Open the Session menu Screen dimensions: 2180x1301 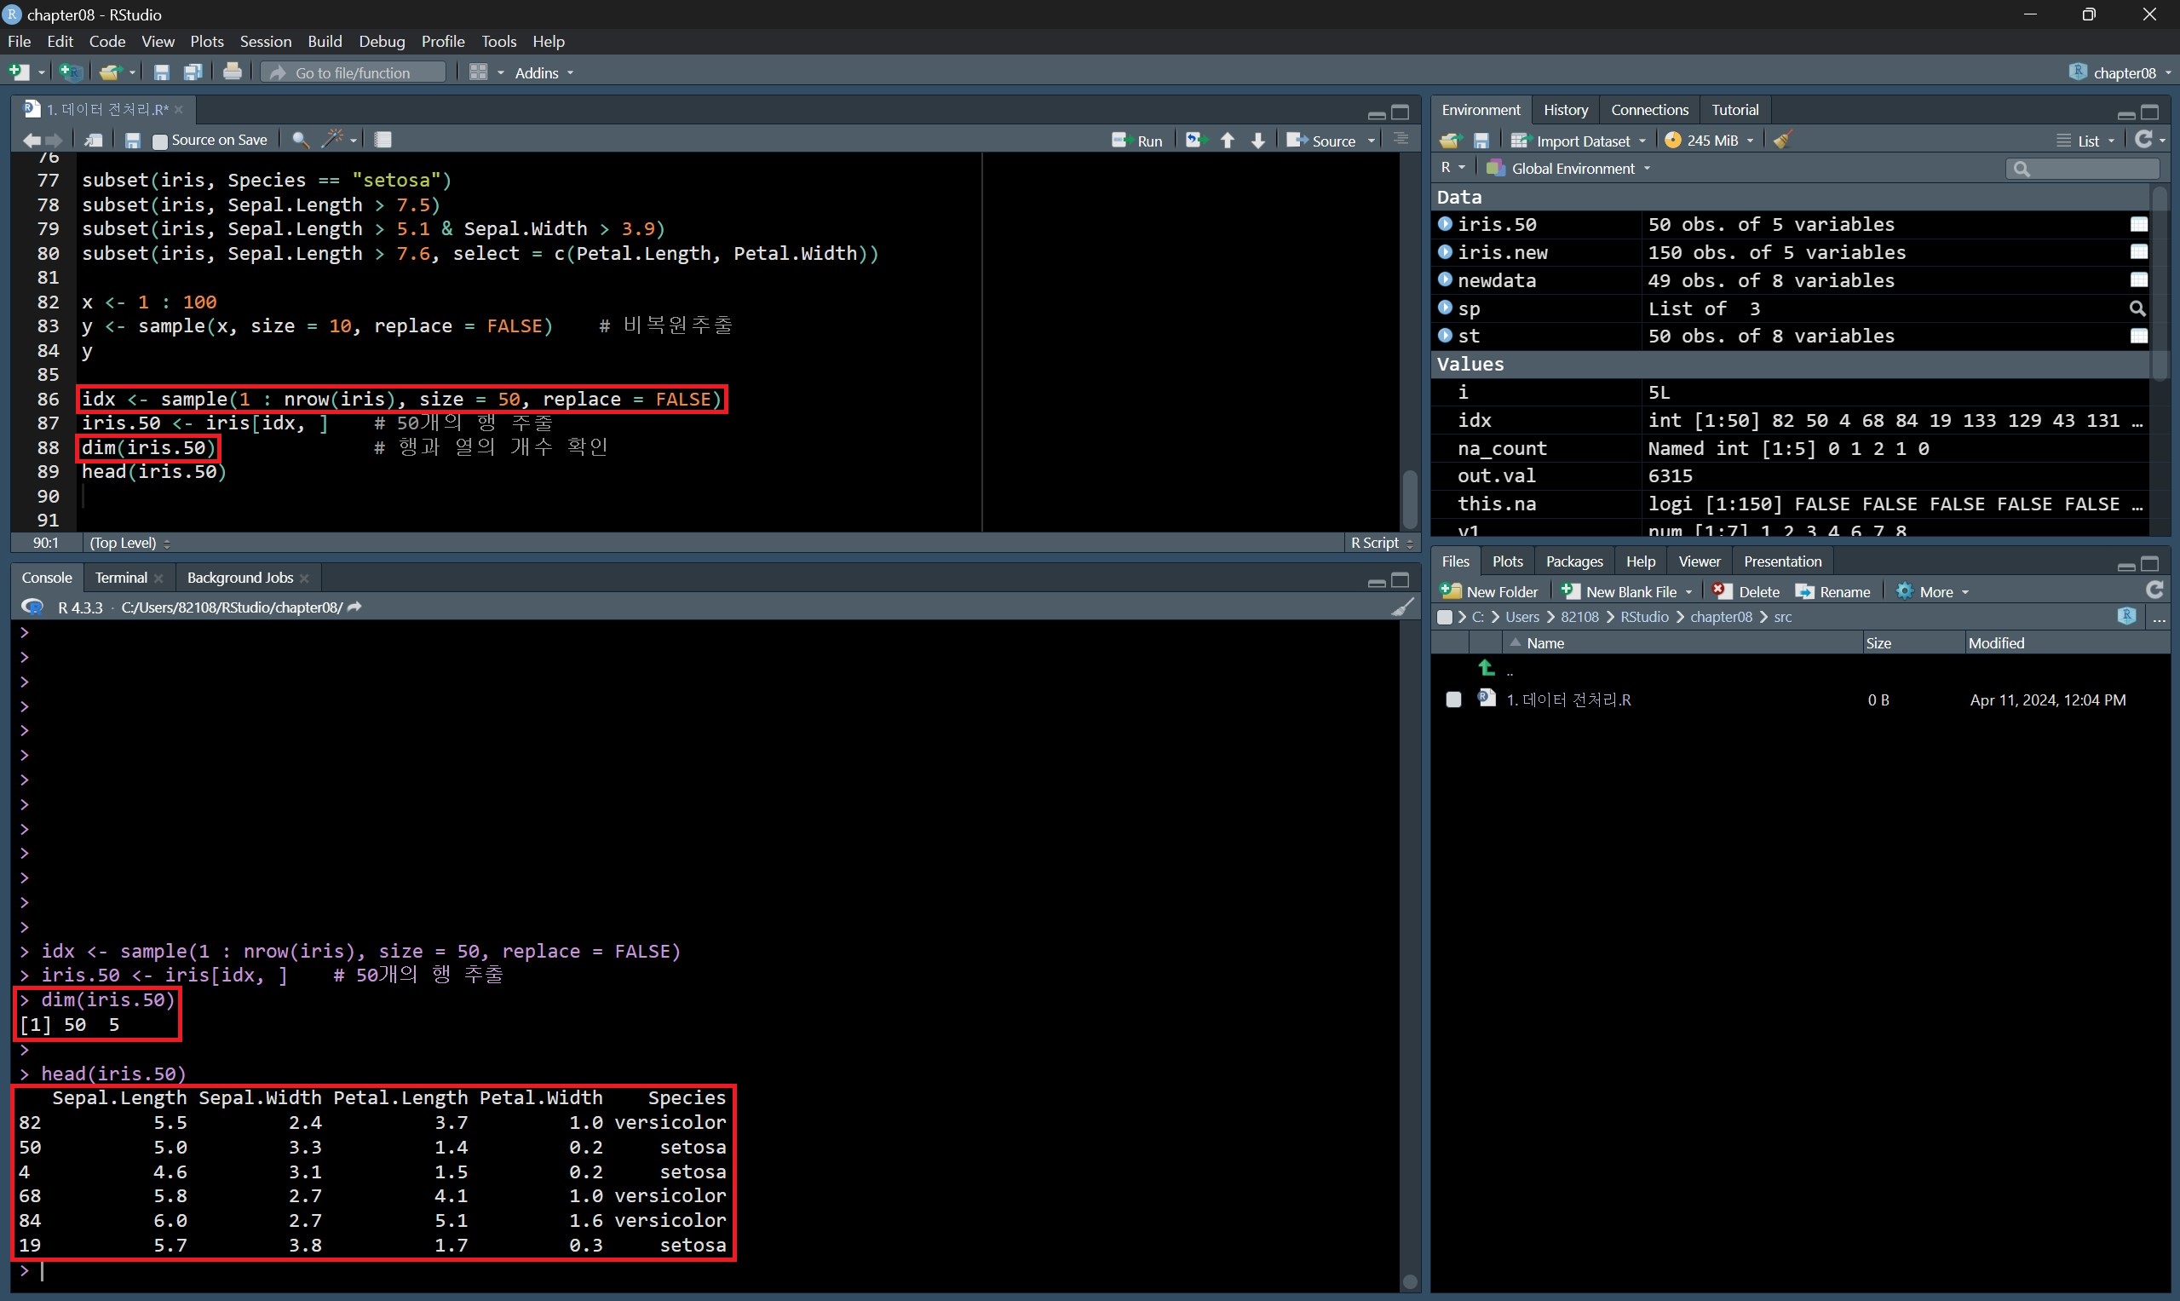pos(265,41)
